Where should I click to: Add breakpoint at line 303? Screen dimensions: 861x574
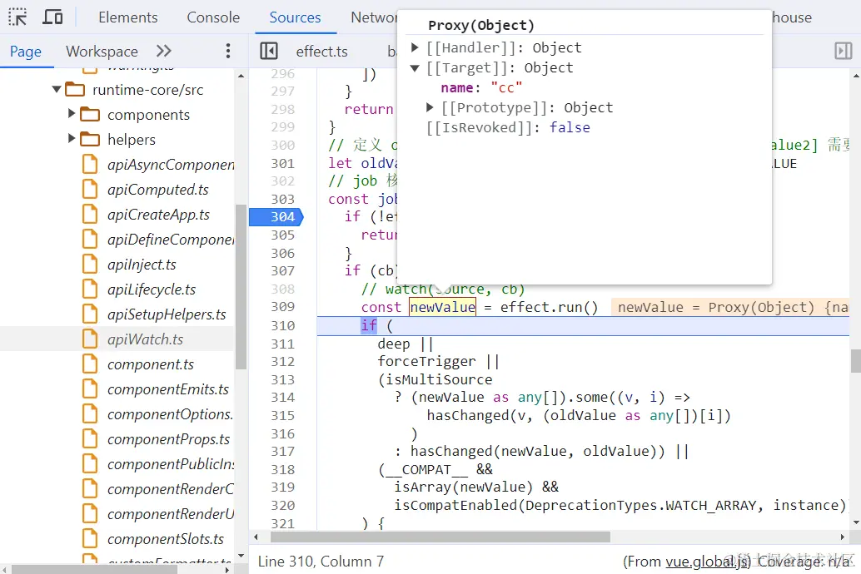[x=283, y=199]
